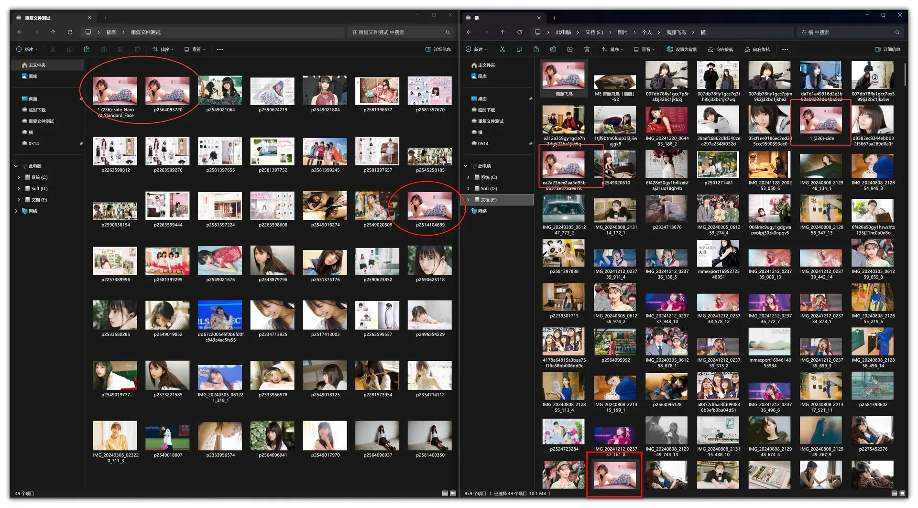This screenshot has width=918, height=508.
Task: Expand 系统 (C:) in 横 window sidebar
Action: (x=468, y=177)
